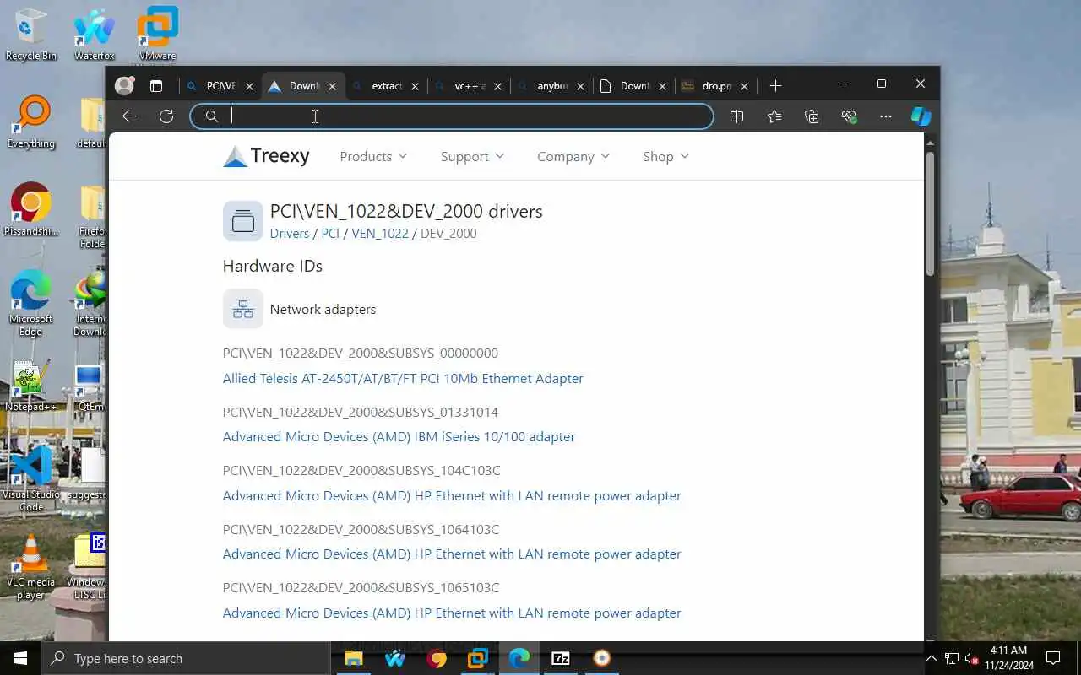Expand the Support dropdown menu
Viewport: 1081px width, 675px height.
pyautogui.click(x=472, y=156)
